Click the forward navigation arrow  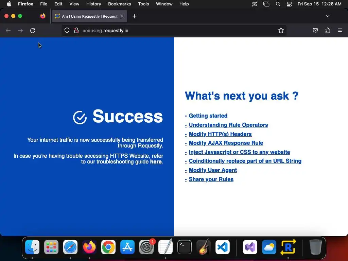click(x=20, y=30)
